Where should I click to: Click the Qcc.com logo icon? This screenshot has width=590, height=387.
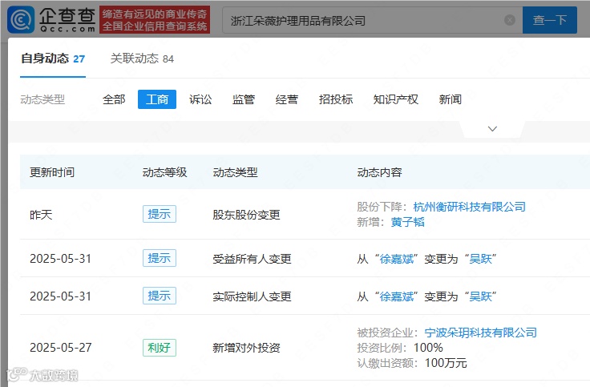(21, 19)
